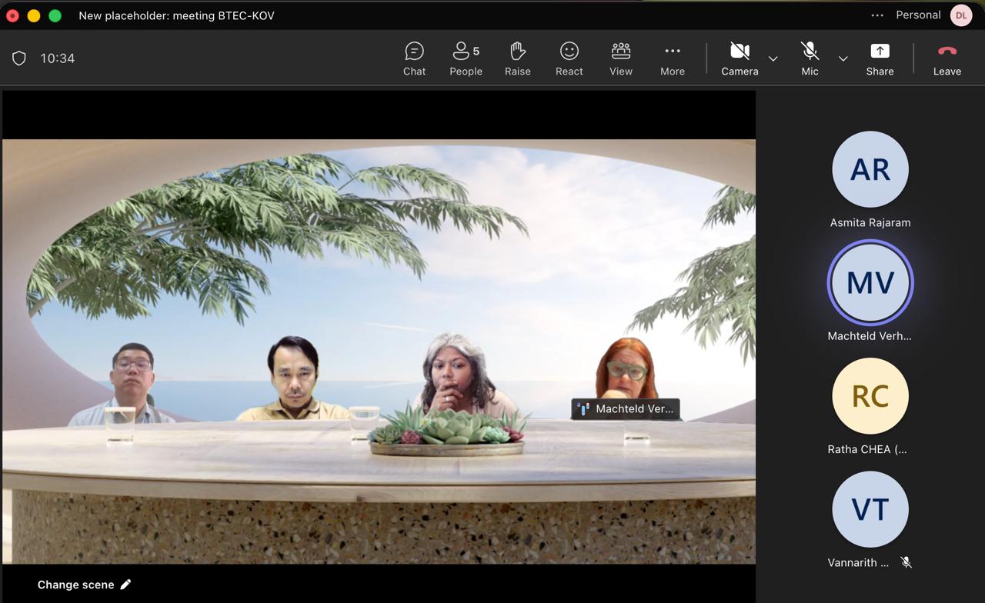
Task: Expand the Mic options arrow
Action: pyautogui.click(x=843, y=59)
